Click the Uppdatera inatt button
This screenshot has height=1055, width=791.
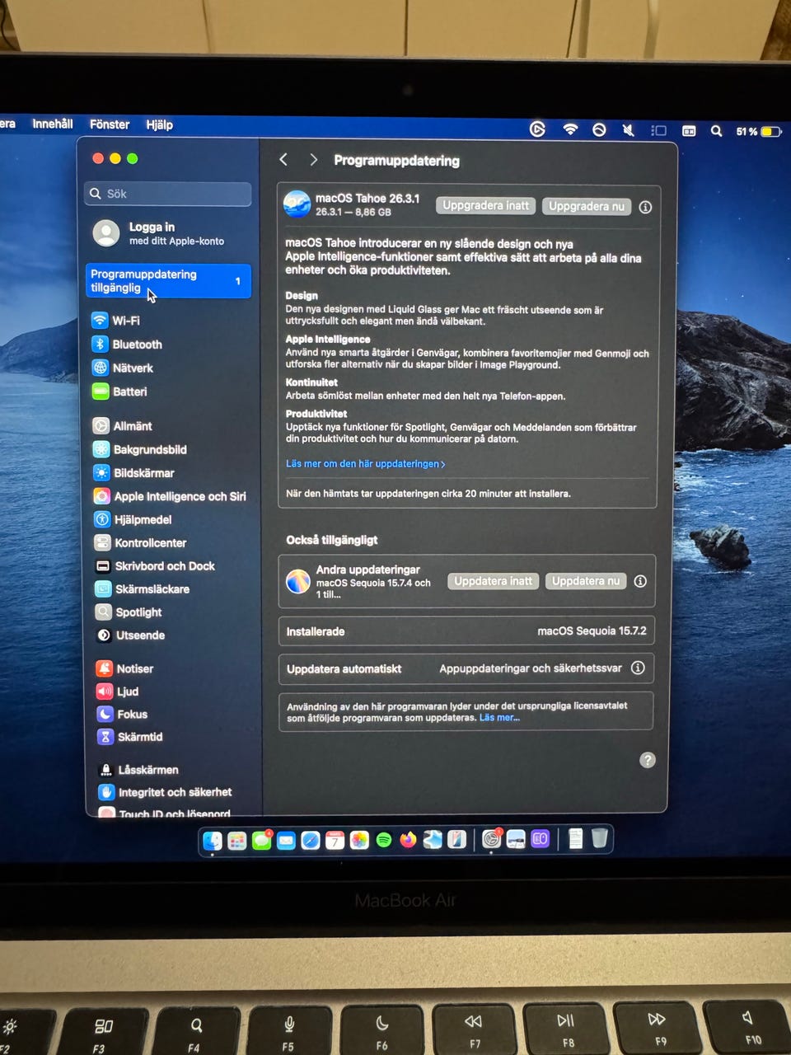493,581
